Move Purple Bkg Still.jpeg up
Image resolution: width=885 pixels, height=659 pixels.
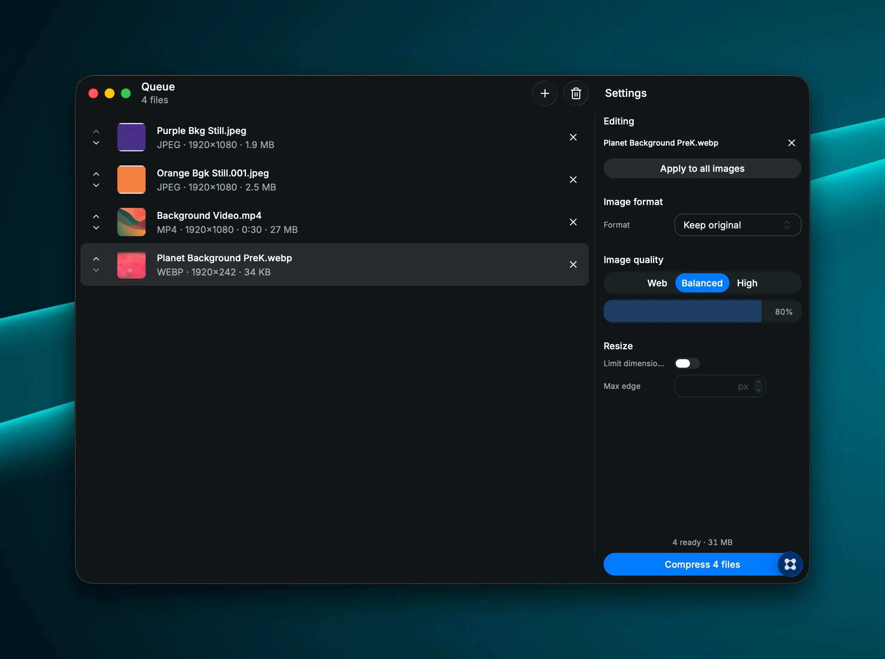tap(96, 132)
